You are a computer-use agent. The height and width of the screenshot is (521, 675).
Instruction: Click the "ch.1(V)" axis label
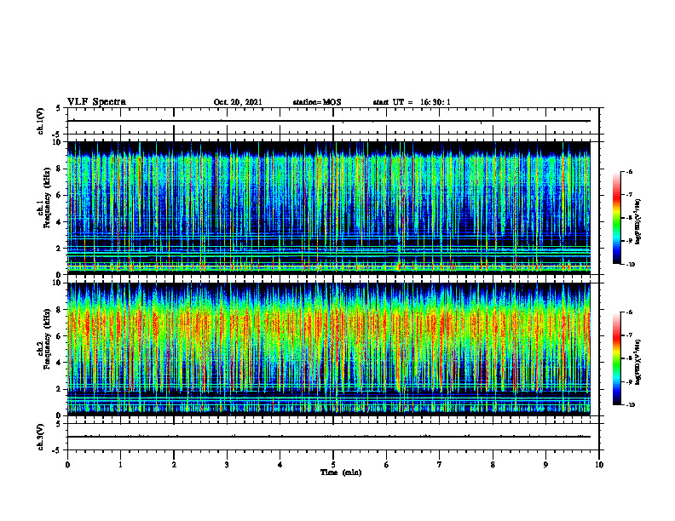point(40,121)
